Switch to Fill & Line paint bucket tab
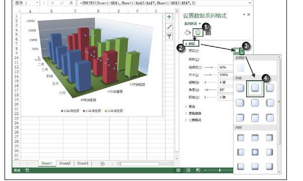The height and width of the screenshot is (181, 303). tap(187, 33)
